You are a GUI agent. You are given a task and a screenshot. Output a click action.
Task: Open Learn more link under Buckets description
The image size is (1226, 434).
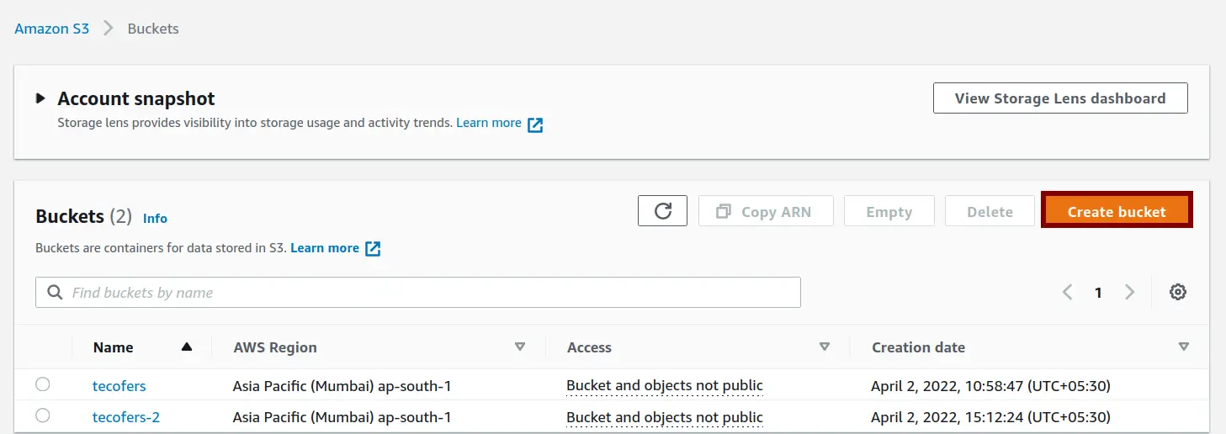pyautogui.click(x=325, y=248)
